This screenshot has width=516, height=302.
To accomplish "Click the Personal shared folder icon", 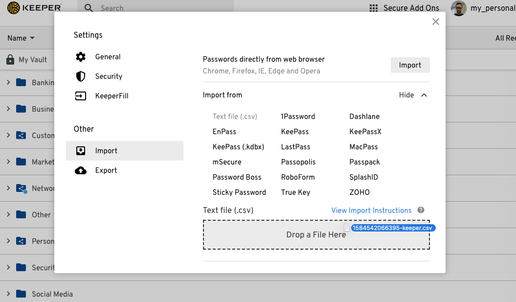I will [21, 241].
